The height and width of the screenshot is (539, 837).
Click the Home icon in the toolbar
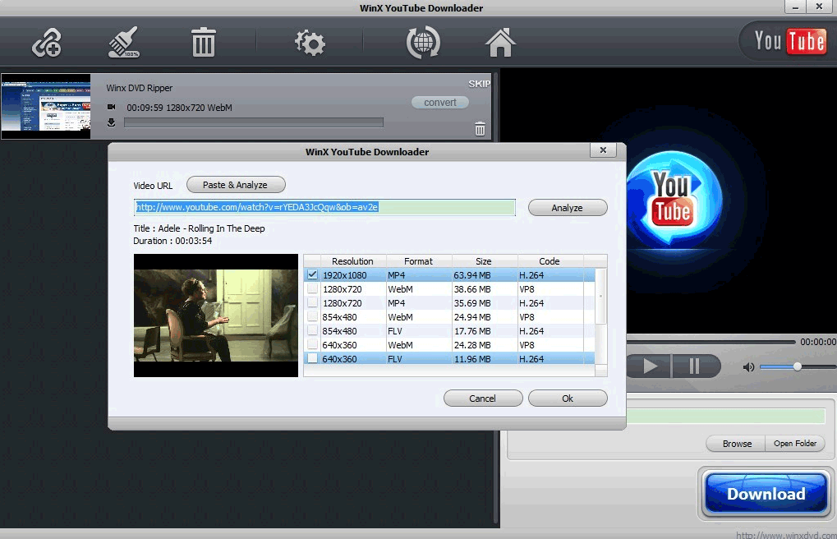tap(499, 42)
